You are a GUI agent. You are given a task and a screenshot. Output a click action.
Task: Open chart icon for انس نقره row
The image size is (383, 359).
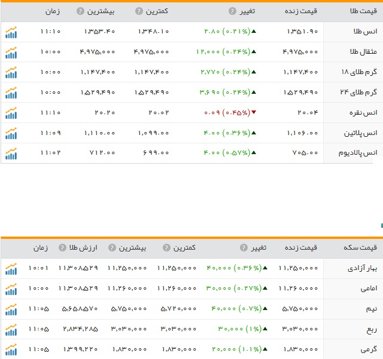tap(11, 113)
